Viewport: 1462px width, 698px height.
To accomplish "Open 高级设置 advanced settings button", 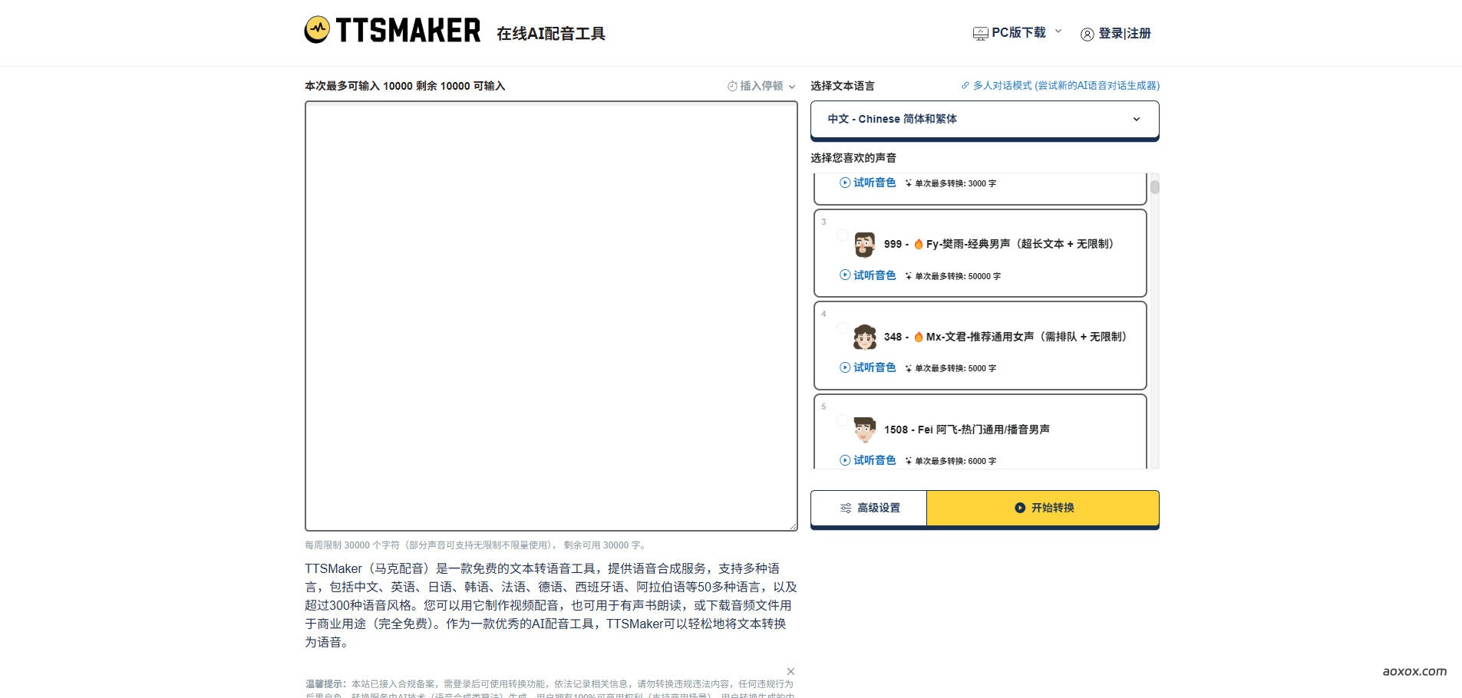I will (x=869, y=508).
